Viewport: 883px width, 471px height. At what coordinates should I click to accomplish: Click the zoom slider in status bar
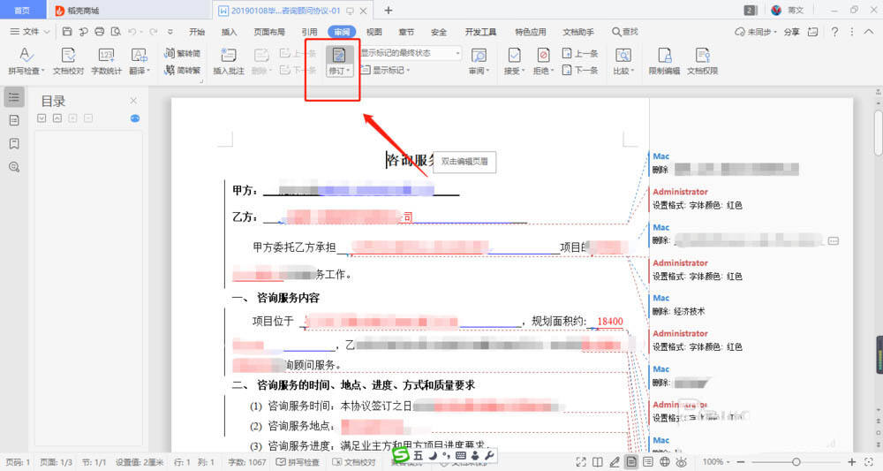click(x=796, y=462)
